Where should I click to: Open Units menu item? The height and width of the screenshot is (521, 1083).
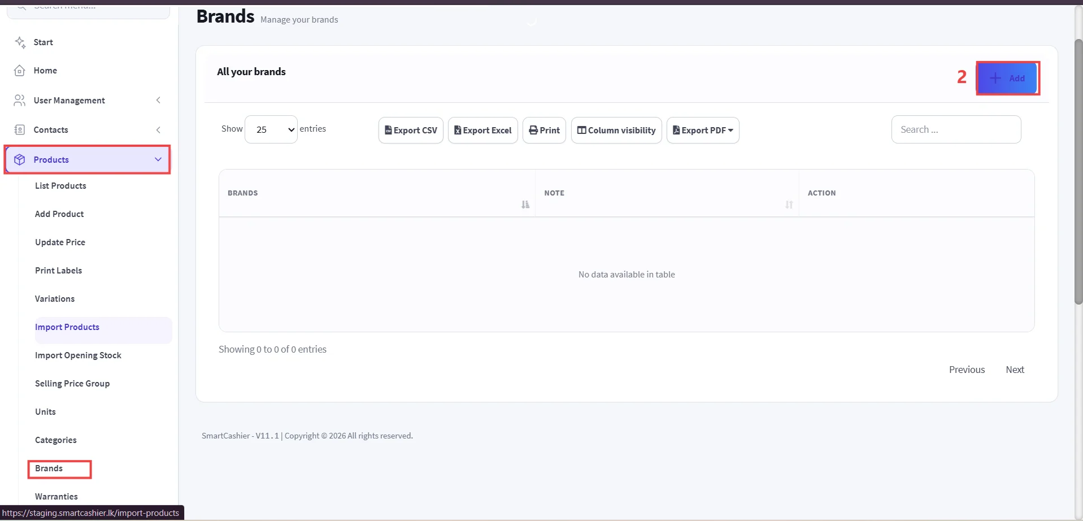(x=45, y=412)
